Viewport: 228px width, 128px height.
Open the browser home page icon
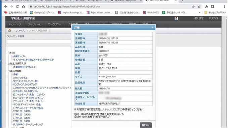[x=24, y=7]
